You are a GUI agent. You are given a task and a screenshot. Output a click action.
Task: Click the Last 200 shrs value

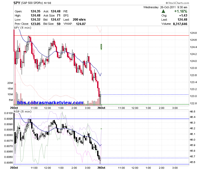(x=79, y=20)
